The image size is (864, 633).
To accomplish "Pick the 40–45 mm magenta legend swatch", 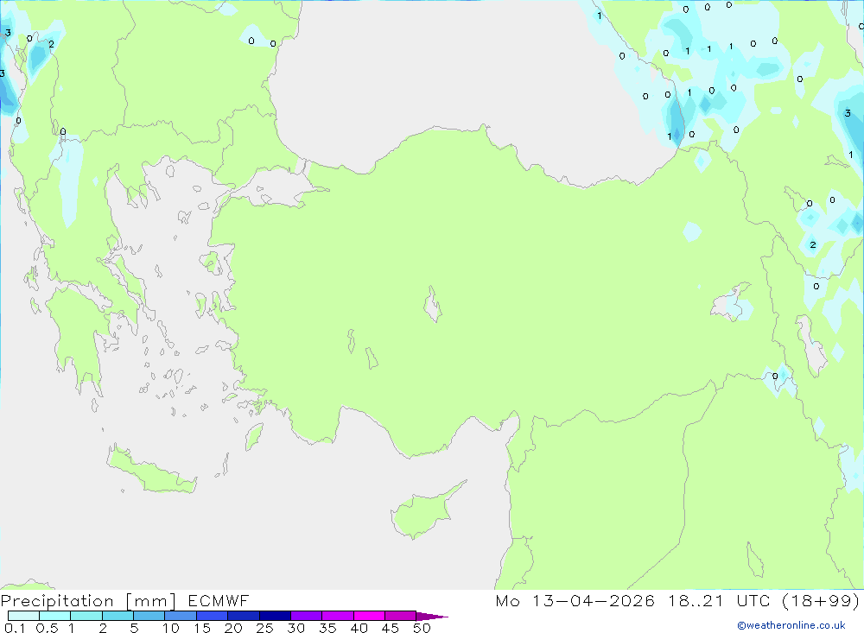I will (369, 616).
